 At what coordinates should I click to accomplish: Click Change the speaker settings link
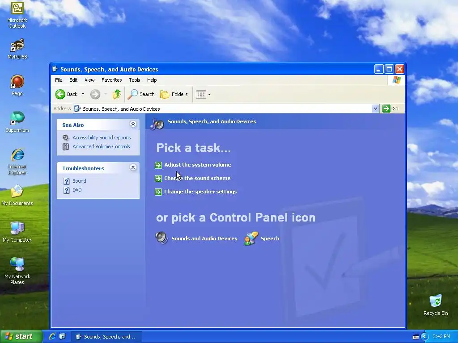200,192
